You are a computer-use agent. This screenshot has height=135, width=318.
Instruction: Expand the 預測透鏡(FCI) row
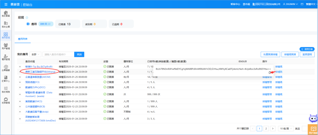[x=20, y=82]
